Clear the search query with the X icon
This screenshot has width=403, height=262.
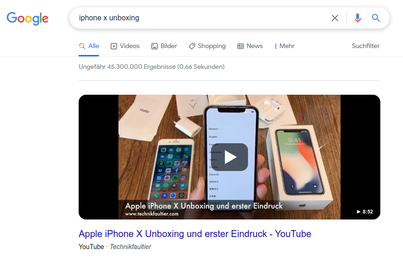(335, 18)
